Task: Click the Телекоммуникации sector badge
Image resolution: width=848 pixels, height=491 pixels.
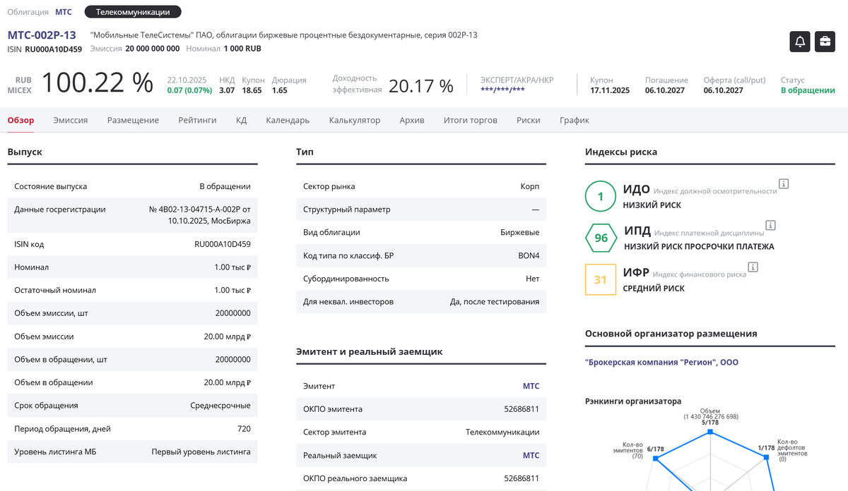Action: [x=133, y=12]
